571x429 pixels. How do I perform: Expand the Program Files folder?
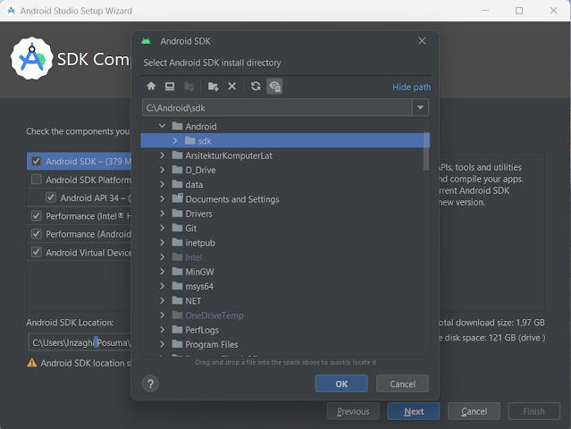point(162,344)
